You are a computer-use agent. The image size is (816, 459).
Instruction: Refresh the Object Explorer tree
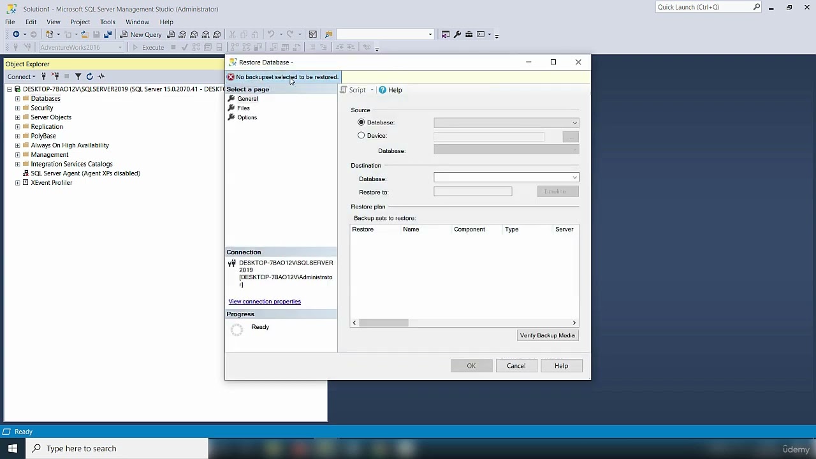coord(90,76)
